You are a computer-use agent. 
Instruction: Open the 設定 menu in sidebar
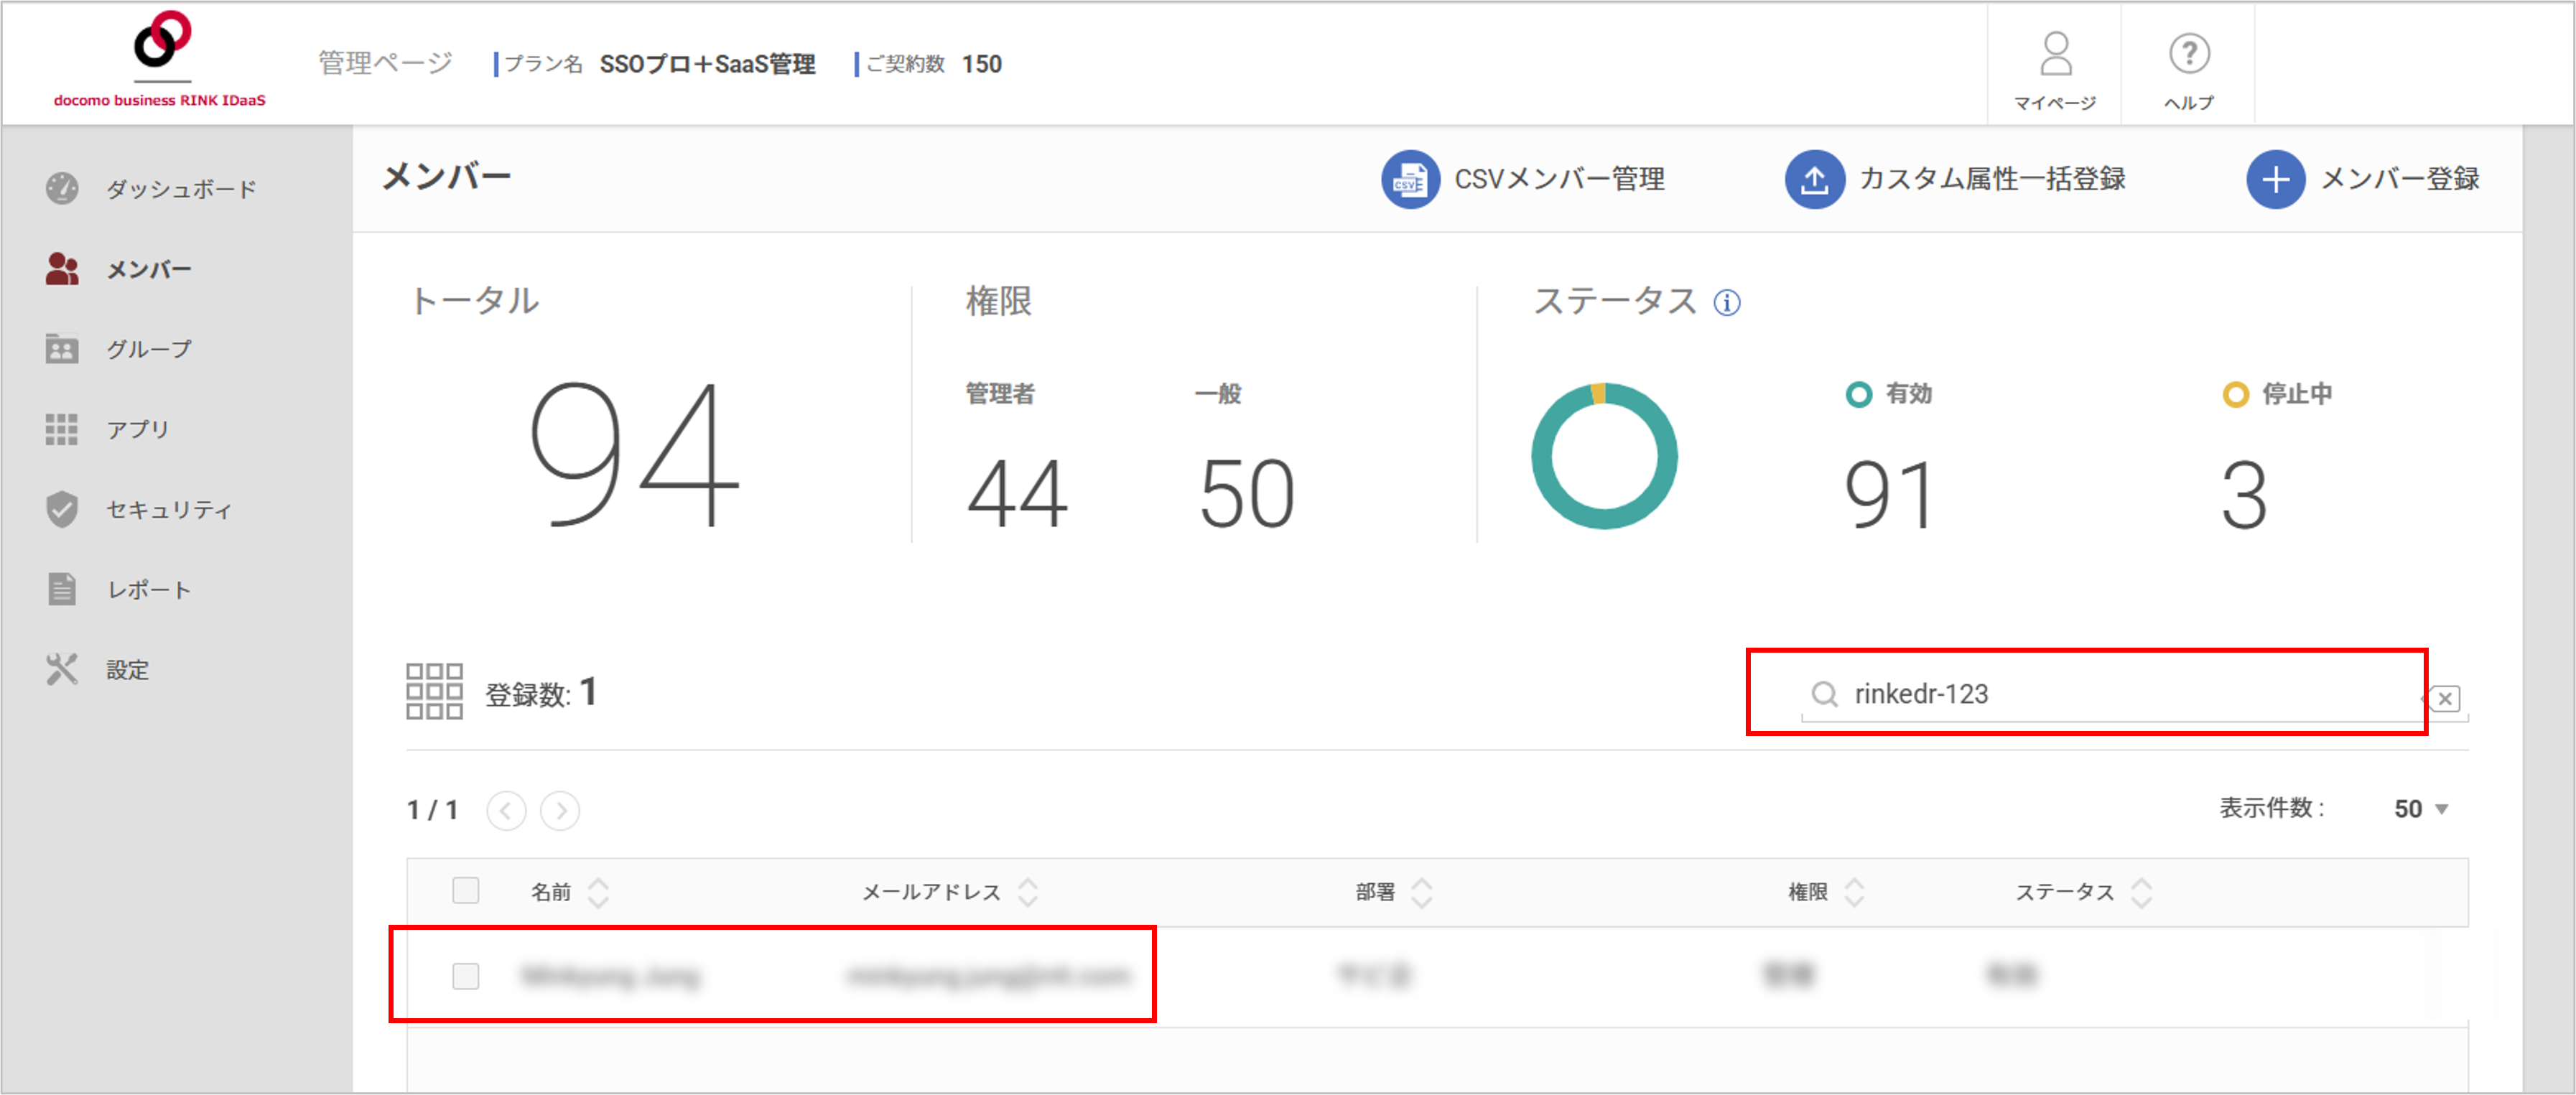(128, 669)
